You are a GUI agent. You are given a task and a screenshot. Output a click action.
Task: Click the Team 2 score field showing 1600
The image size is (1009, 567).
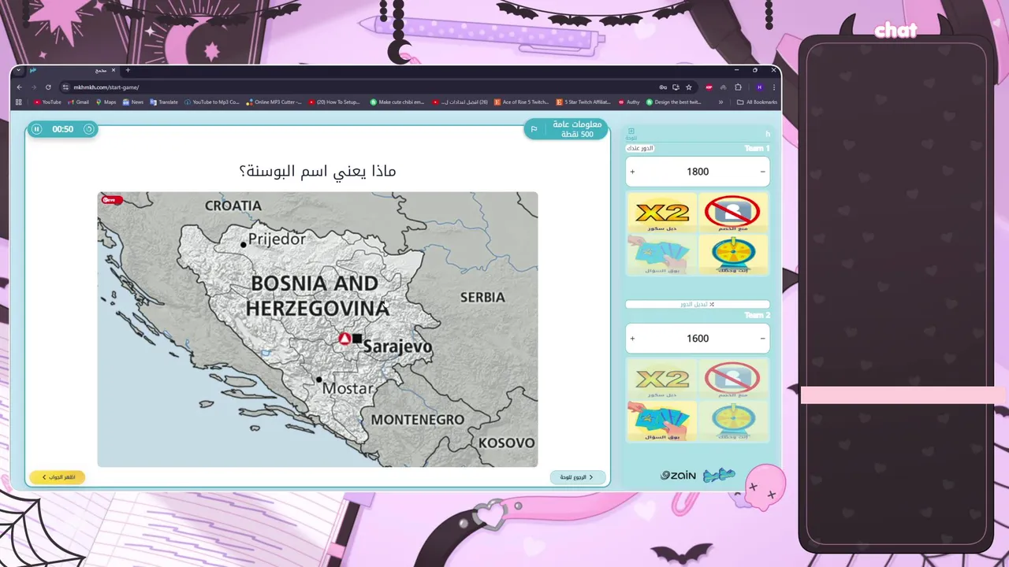point(698,339)
